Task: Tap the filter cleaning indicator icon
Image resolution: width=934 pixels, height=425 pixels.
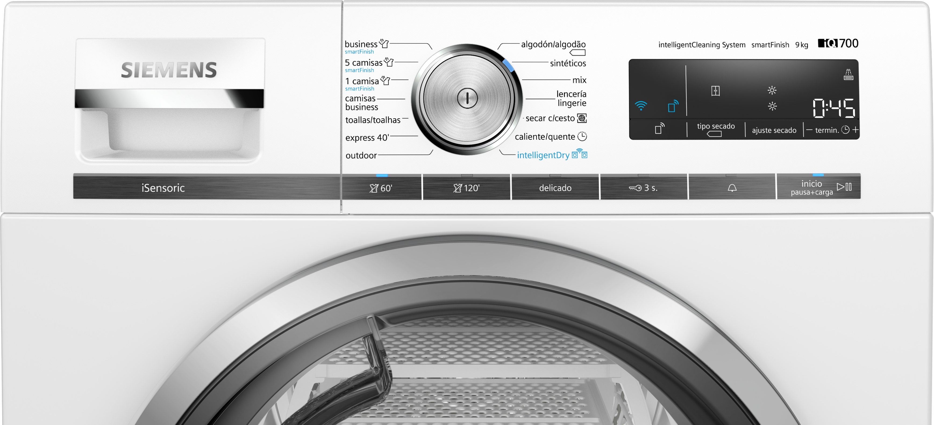Action: click(x=848, y=74)
